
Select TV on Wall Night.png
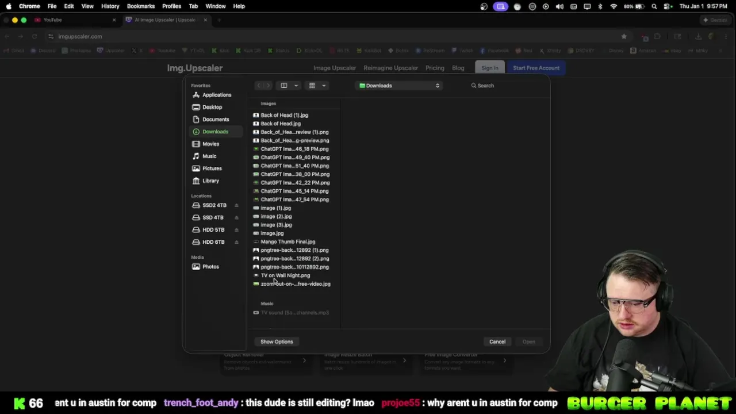point(285,275)
